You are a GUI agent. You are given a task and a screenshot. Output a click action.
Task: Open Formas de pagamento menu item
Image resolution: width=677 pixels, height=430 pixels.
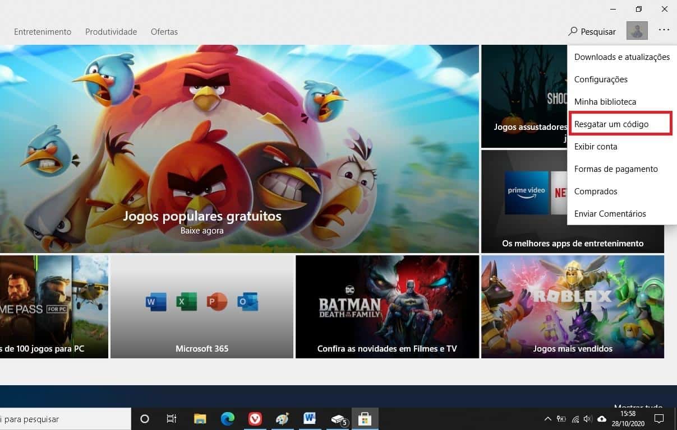622,169
